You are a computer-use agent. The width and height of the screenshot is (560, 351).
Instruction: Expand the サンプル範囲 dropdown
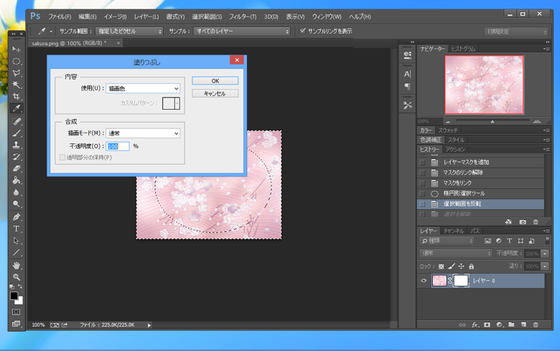click(129, 32)
